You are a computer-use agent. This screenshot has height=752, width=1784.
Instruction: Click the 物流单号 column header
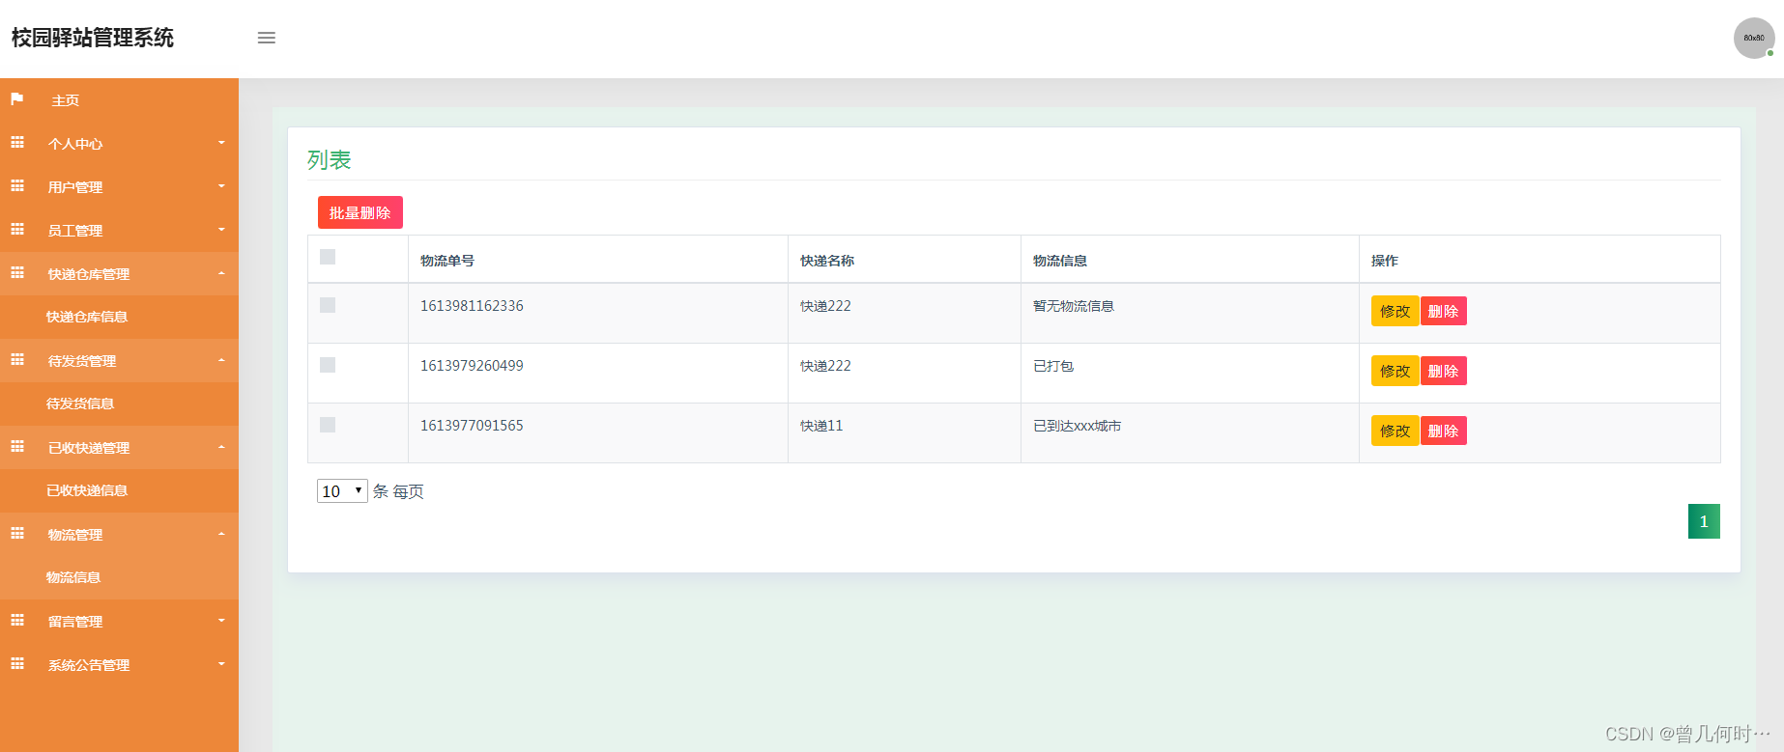coord(447,261)
